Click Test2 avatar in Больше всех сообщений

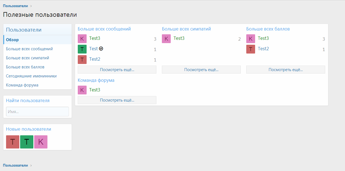coord(82,60)
